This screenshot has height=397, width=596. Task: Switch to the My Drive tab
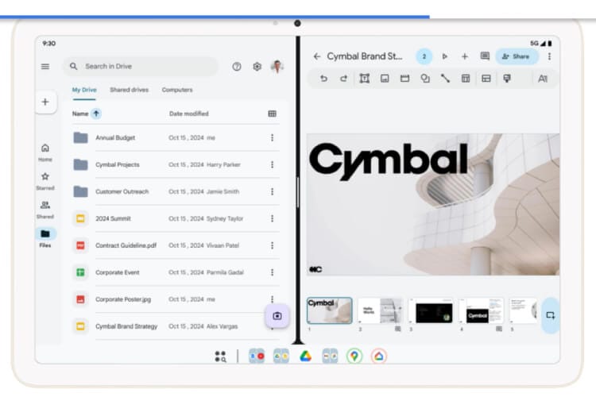[84, 90]
